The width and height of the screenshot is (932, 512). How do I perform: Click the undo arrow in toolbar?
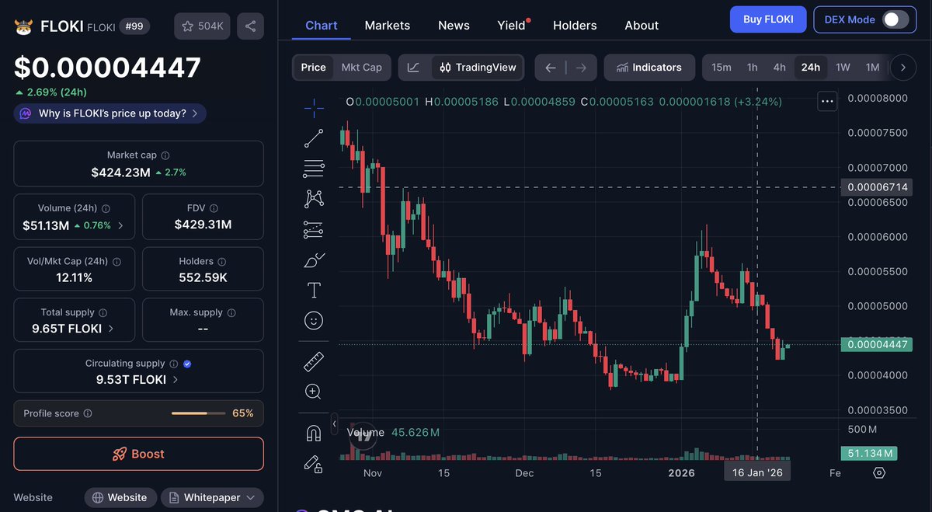[551, 68]
